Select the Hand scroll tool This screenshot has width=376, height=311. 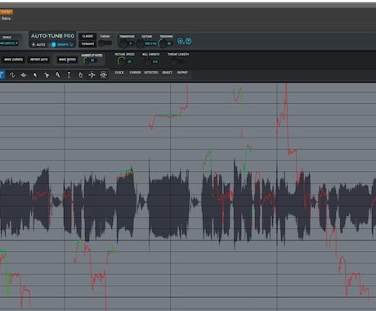click(80, 75)
